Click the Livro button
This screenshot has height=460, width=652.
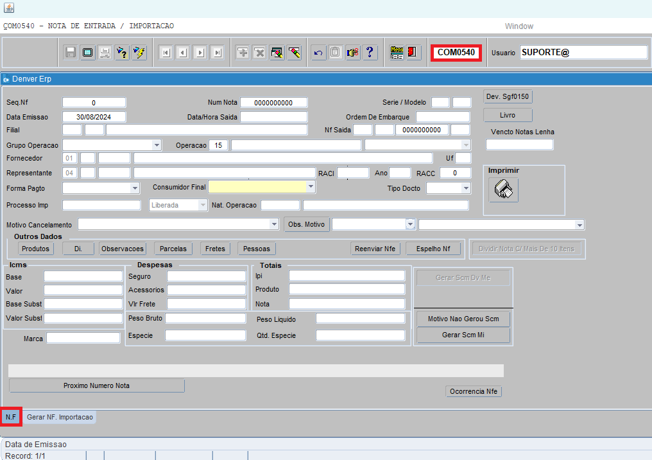[x=508, y=115]
